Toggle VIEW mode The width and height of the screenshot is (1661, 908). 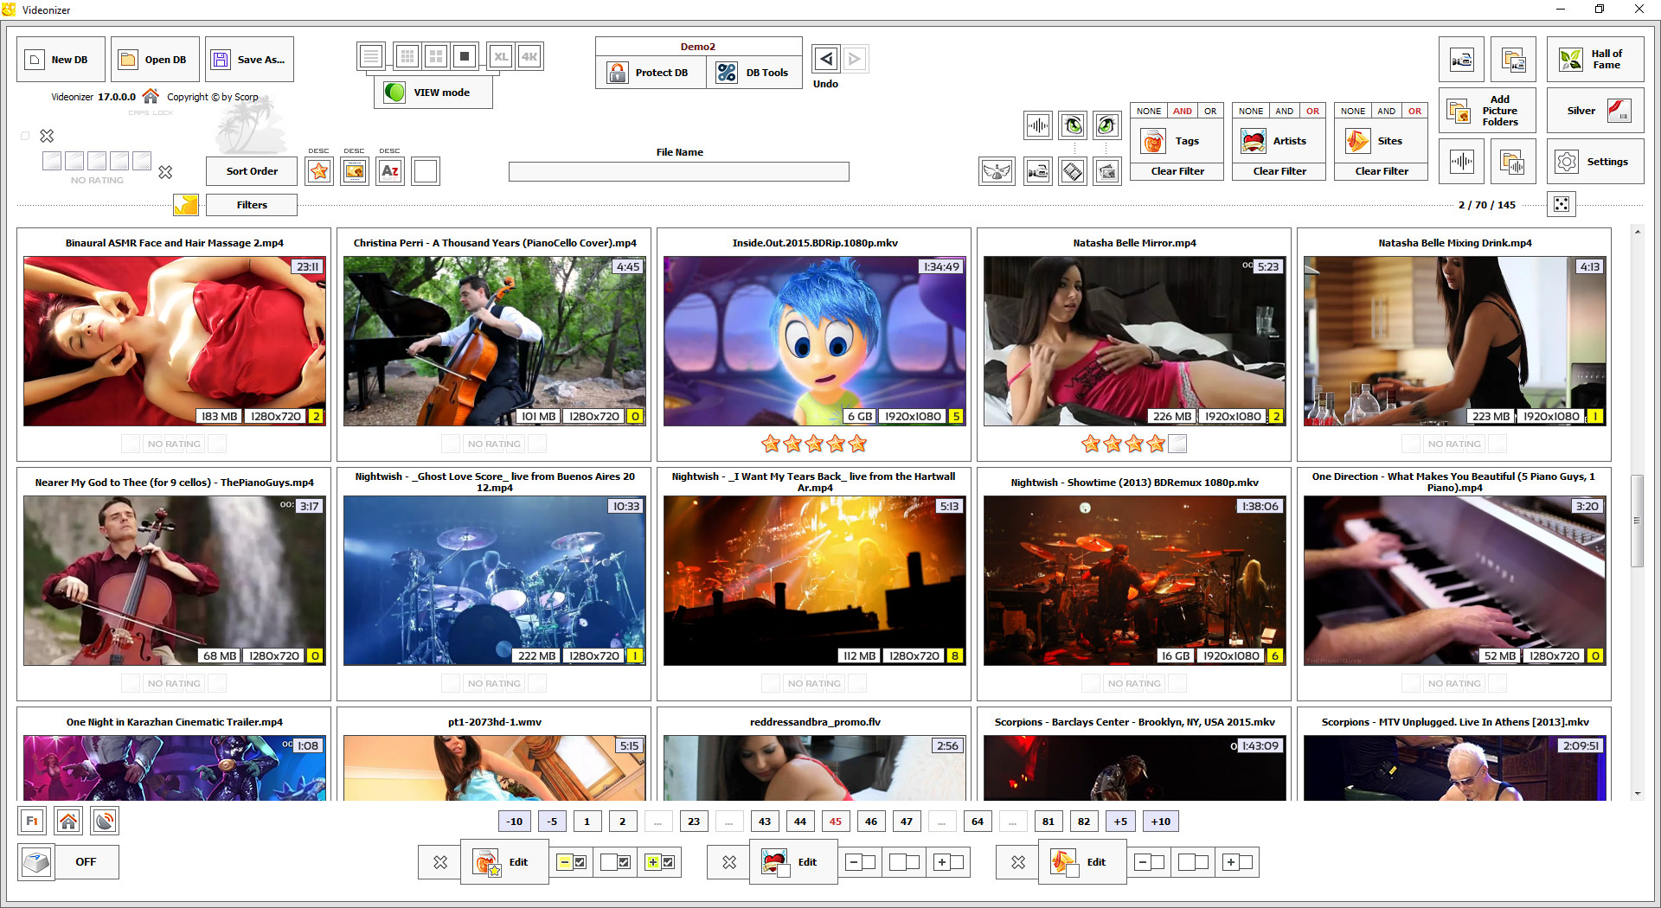(x=433, y=93)
